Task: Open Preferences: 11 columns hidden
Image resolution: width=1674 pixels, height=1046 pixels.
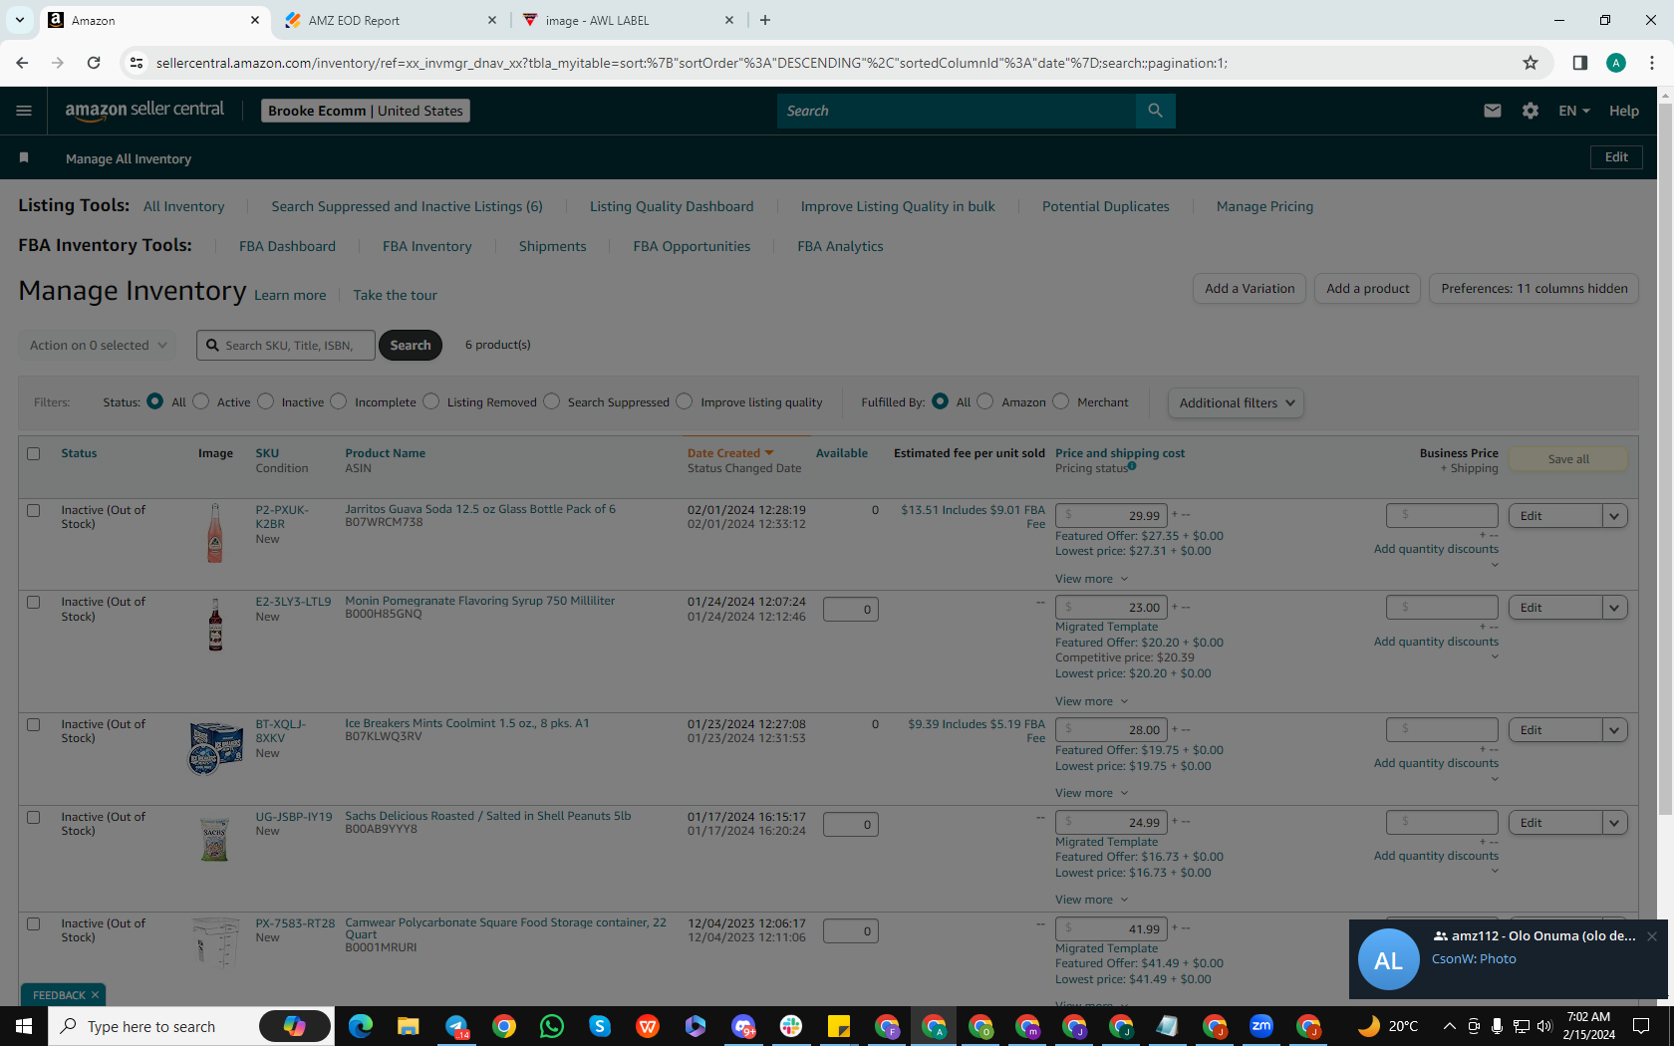Action: tap(1534, 289)
